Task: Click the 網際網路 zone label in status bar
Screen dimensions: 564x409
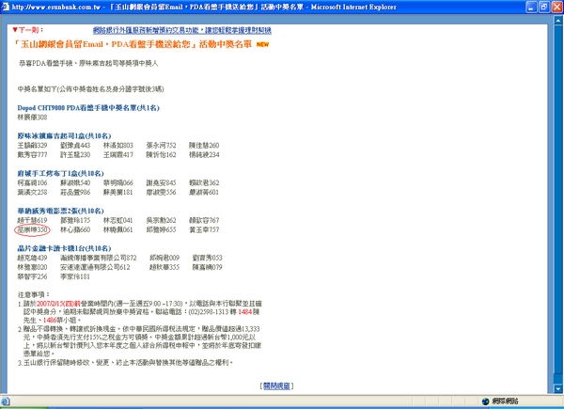Action: (x=505, y=401)
